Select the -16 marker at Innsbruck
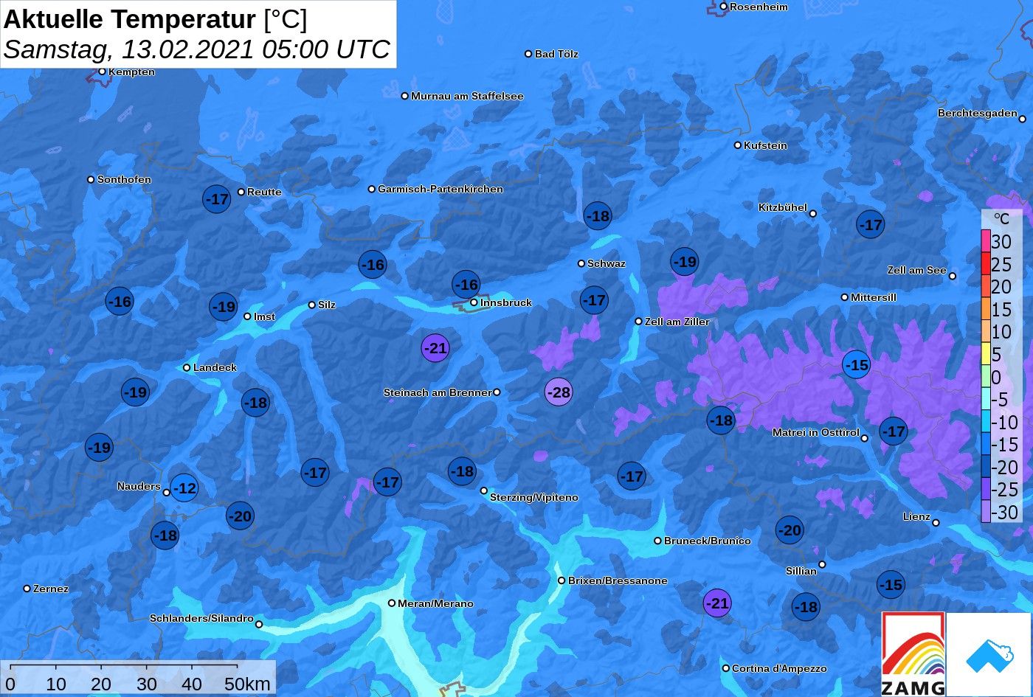This screenshot has width=1033, height=697. 466,284
